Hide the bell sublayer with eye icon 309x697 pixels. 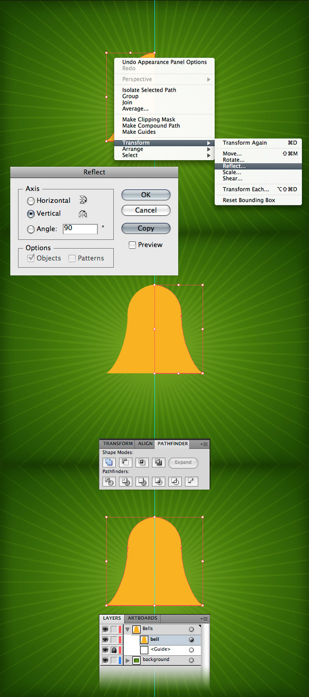click(x=105, y=639)
